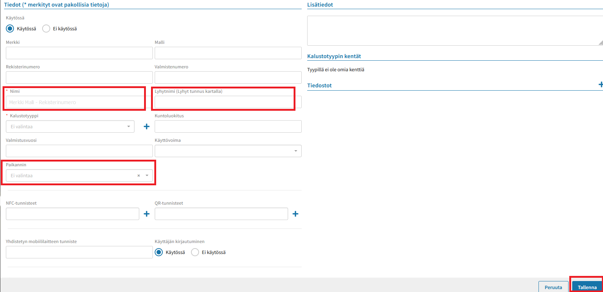Click the plus icon next to Kalustotyyppi

(147, 126)
